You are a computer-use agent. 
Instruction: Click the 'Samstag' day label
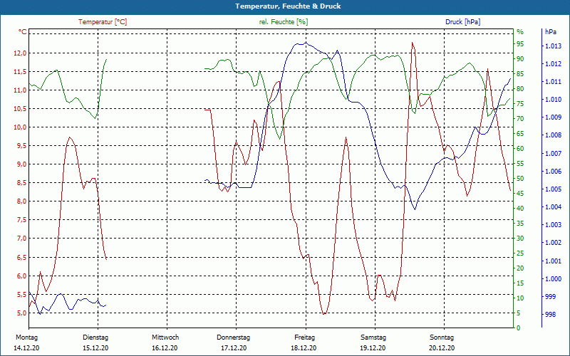point(373,337)
